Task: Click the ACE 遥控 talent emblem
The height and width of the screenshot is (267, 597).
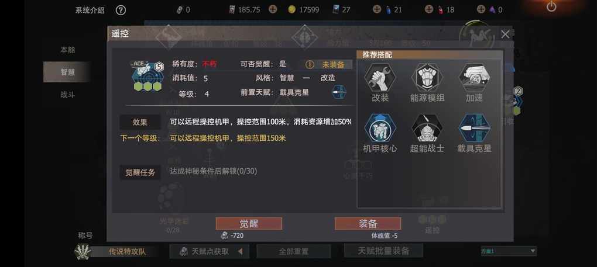Action: tap(147, 76)
